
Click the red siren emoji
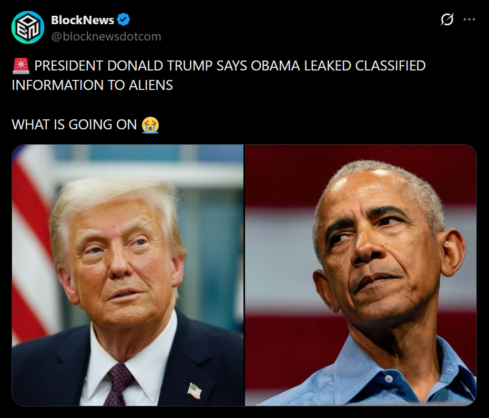coord(21,66)
